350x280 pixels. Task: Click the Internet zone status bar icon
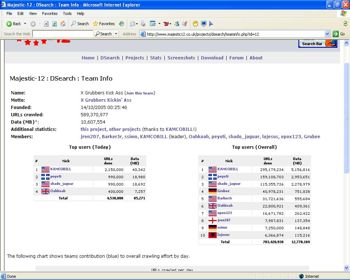click(302, 276)
